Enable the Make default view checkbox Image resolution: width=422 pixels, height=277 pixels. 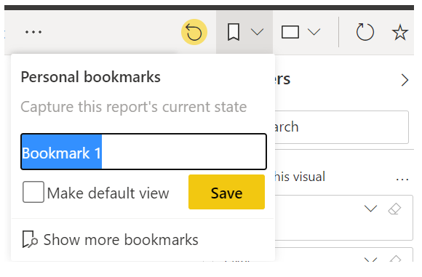coord(33,192)
